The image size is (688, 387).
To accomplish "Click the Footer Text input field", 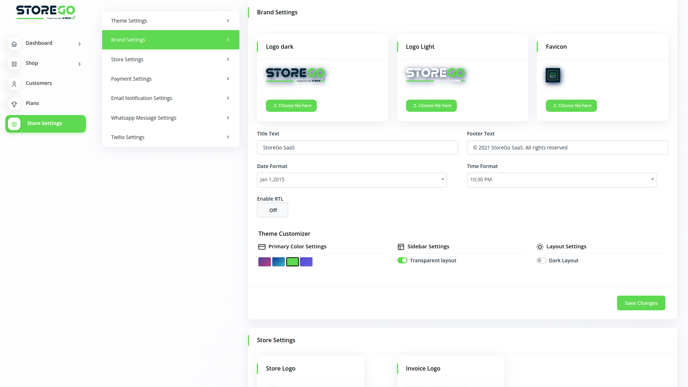I will pyautogui.click(x=568, y=148).
